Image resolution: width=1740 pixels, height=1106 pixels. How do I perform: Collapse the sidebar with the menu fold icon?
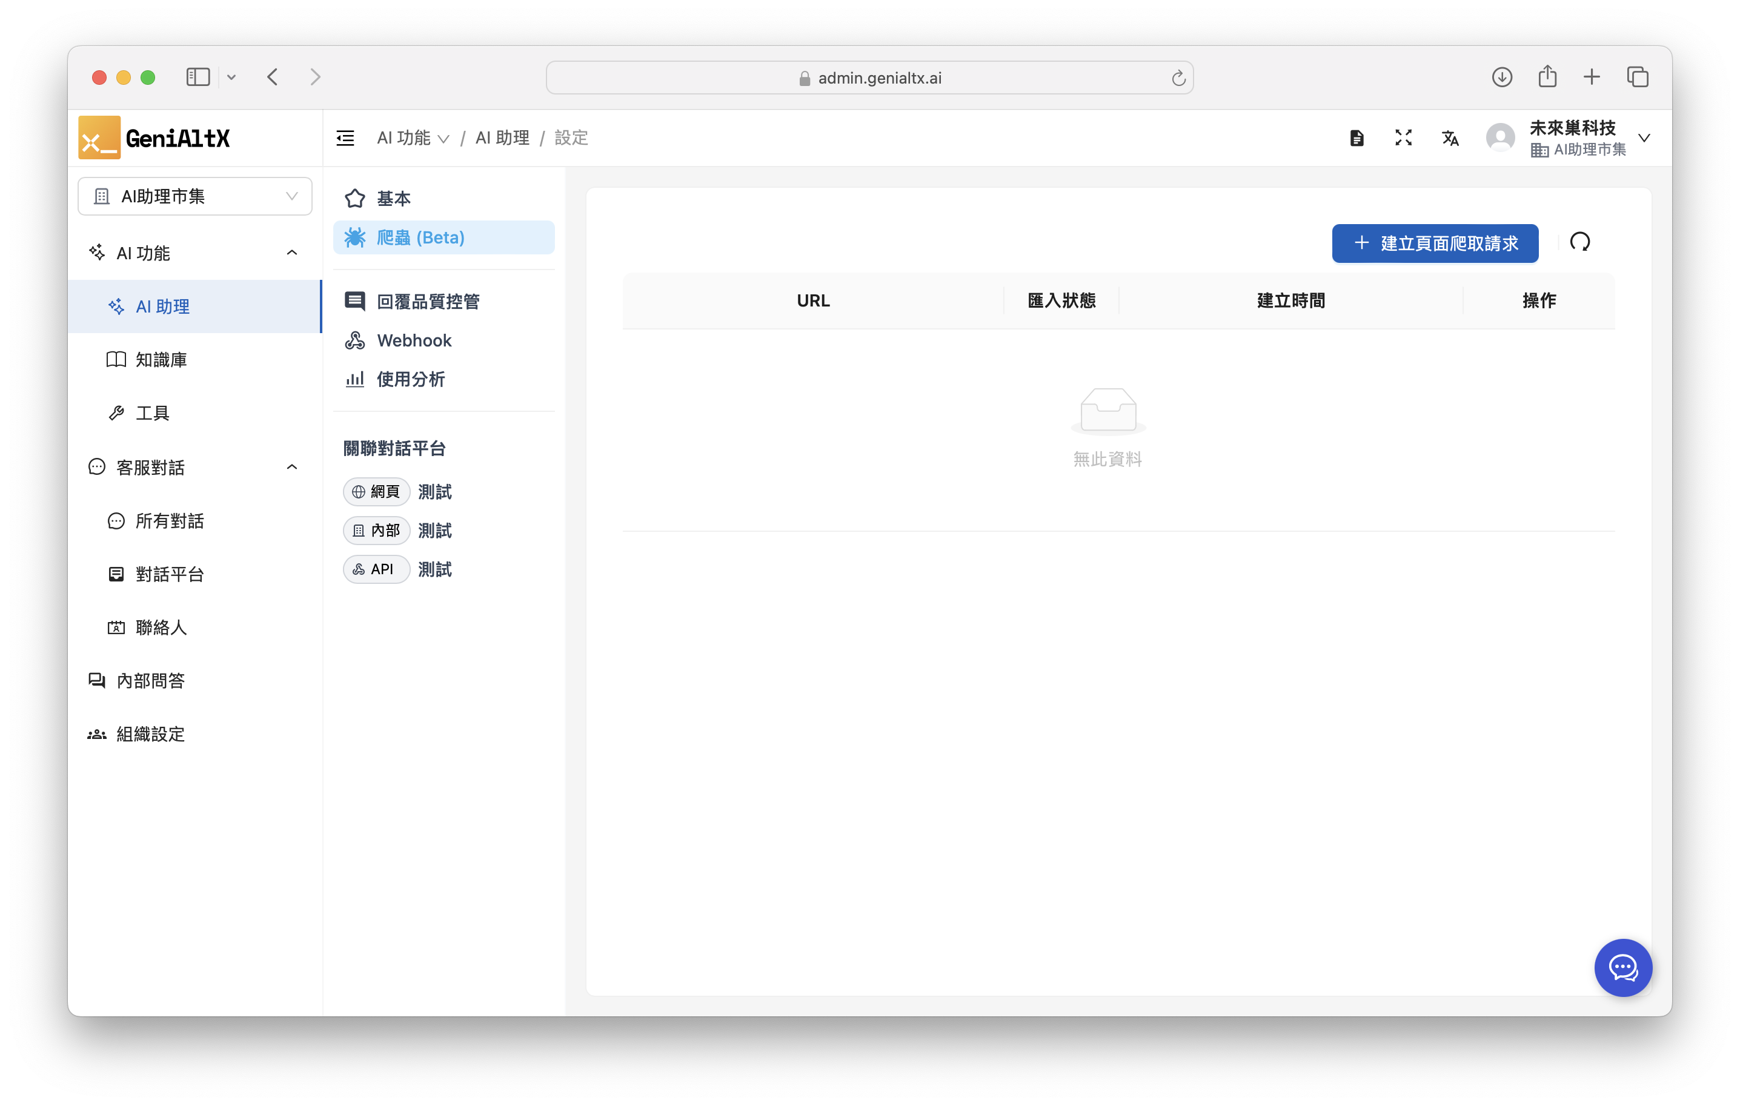click(345, 138)
